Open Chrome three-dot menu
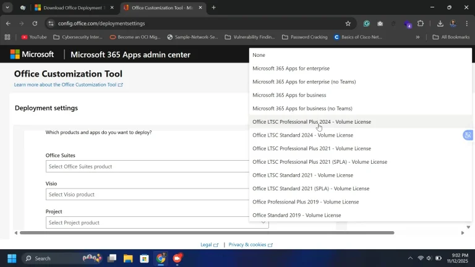475x267 pixels. [x=466, y=23]
